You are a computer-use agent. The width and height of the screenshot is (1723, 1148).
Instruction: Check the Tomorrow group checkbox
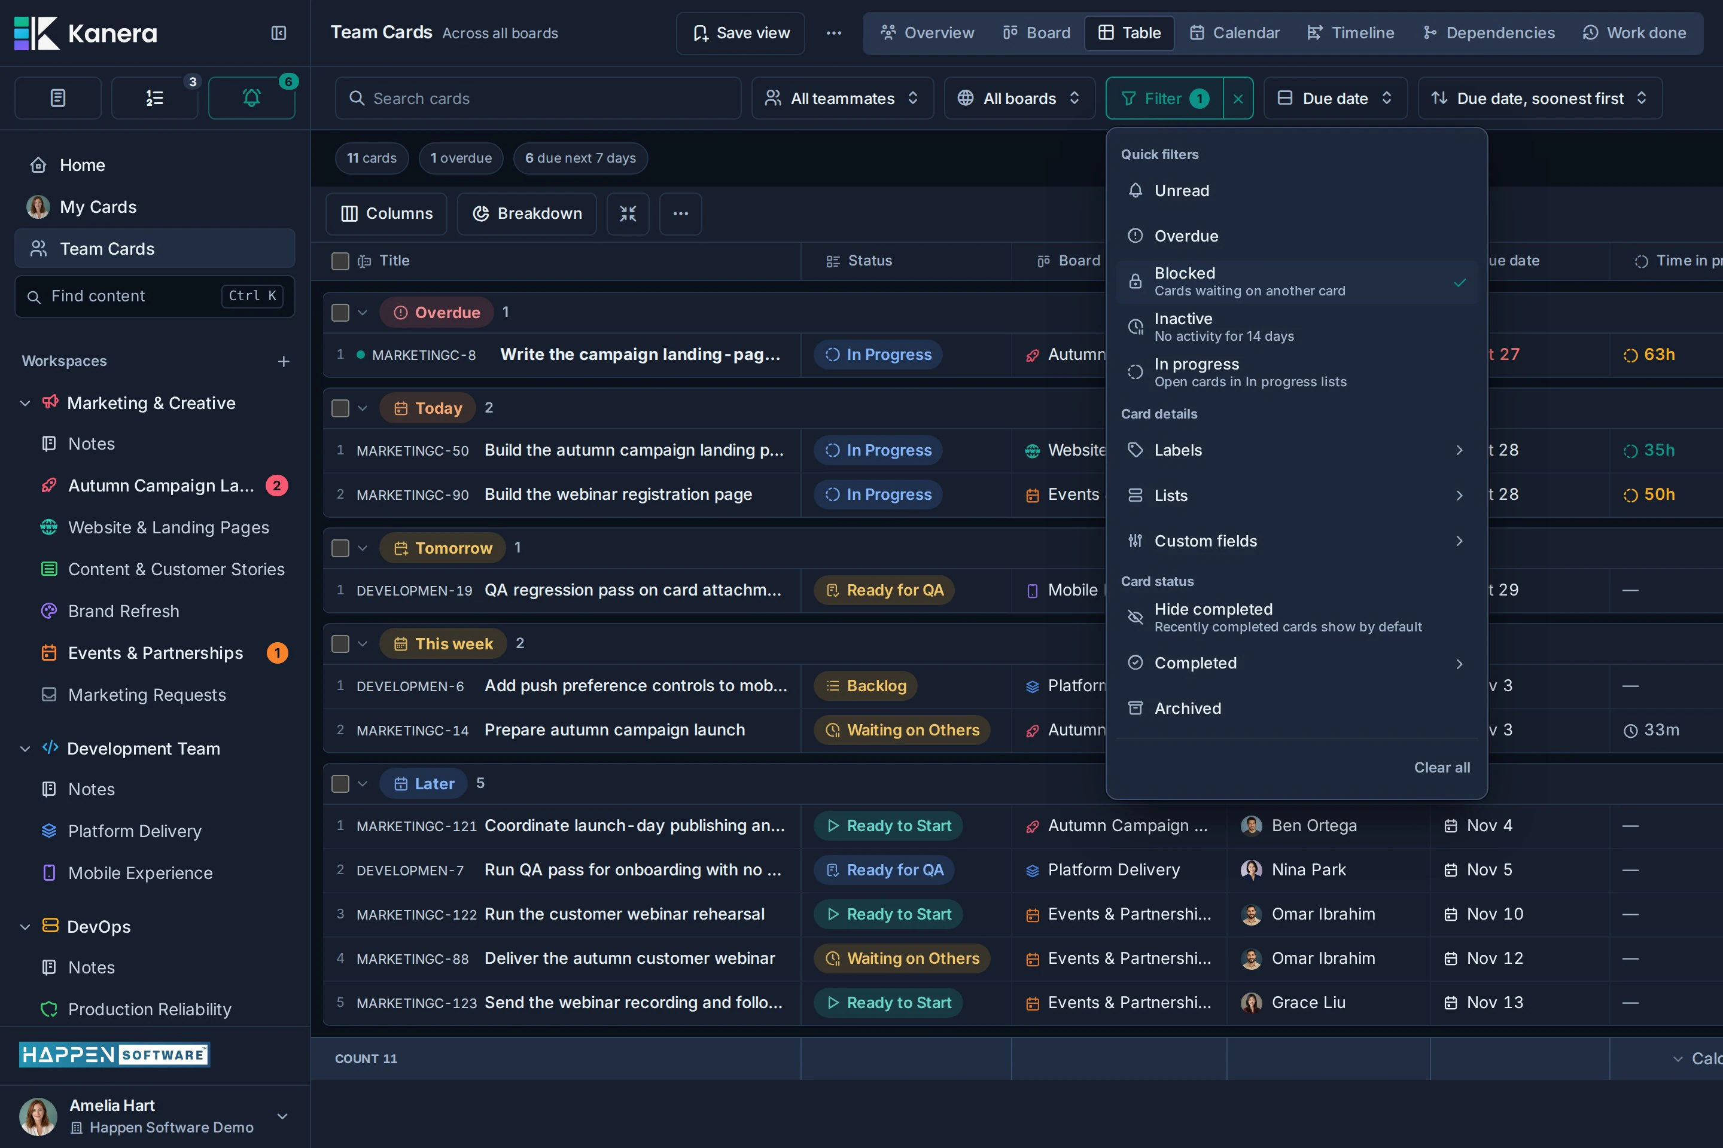(x=340, y=548)
